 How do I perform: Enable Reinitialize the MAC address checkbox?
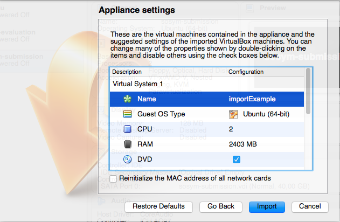coord(113,178)
